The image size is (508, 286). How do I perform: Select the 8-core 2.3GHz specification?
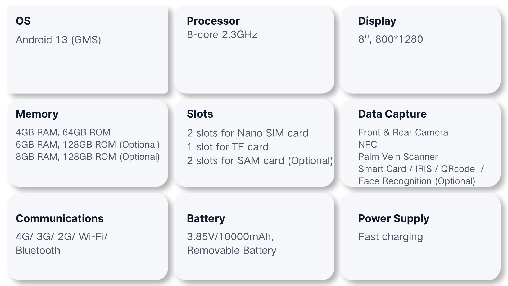[222, 35]
